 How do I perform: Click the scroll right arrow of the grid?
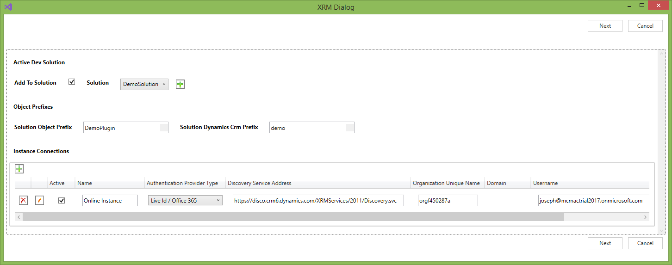point(645,217)
